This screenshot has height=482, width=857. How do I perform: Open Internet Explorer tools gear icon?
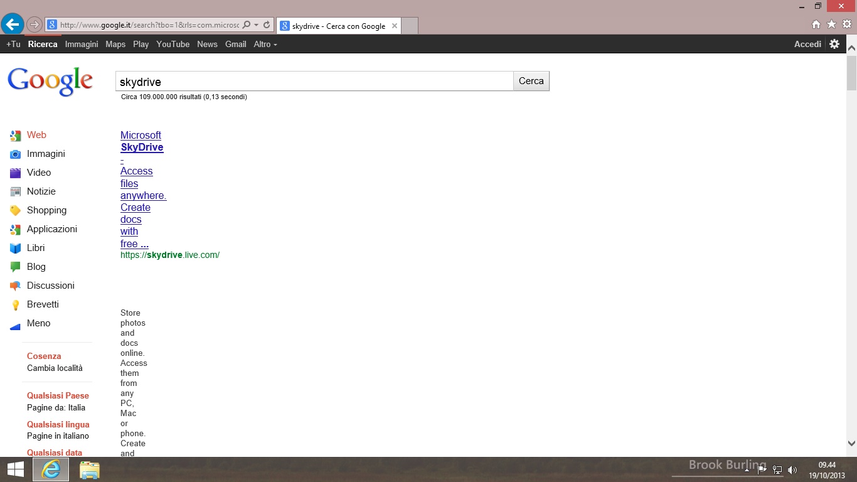point(846,24)
